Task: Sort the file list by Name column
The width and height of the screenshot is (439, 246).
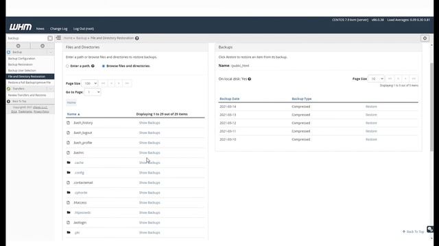Action: [73, 114]
